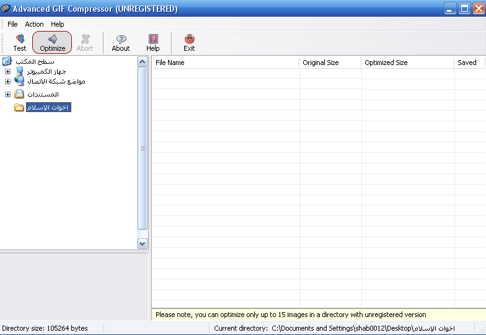The width and height of the screenshot is (486, 335).
Task: Select the المستندات tree item
Action: click(43, 94)
